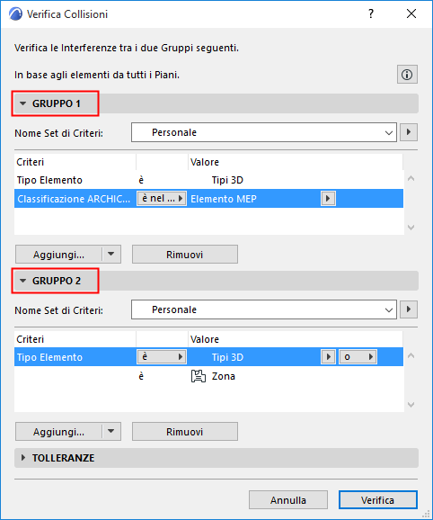The height and width of the screenshot is (520, 433).
Task: Click the Elemento MEP value cell
Action: coord(224,199)
